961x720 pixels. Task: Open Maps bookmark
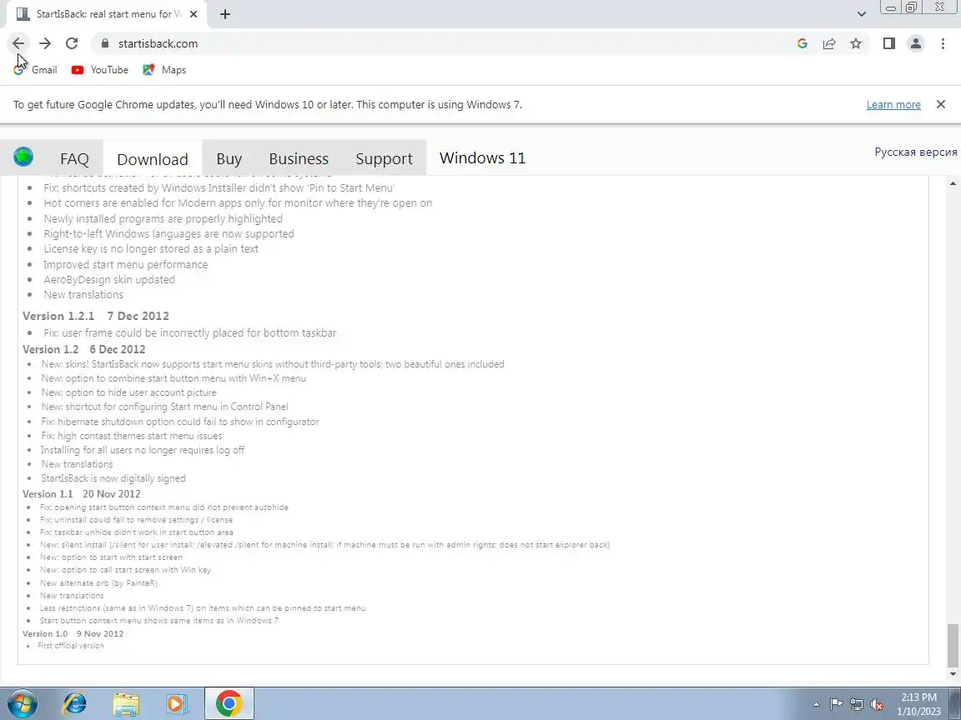coord(164,70)
